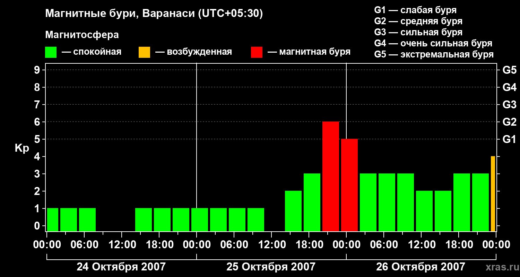Select the "— магнитная буря" legend label

(309, 52)
